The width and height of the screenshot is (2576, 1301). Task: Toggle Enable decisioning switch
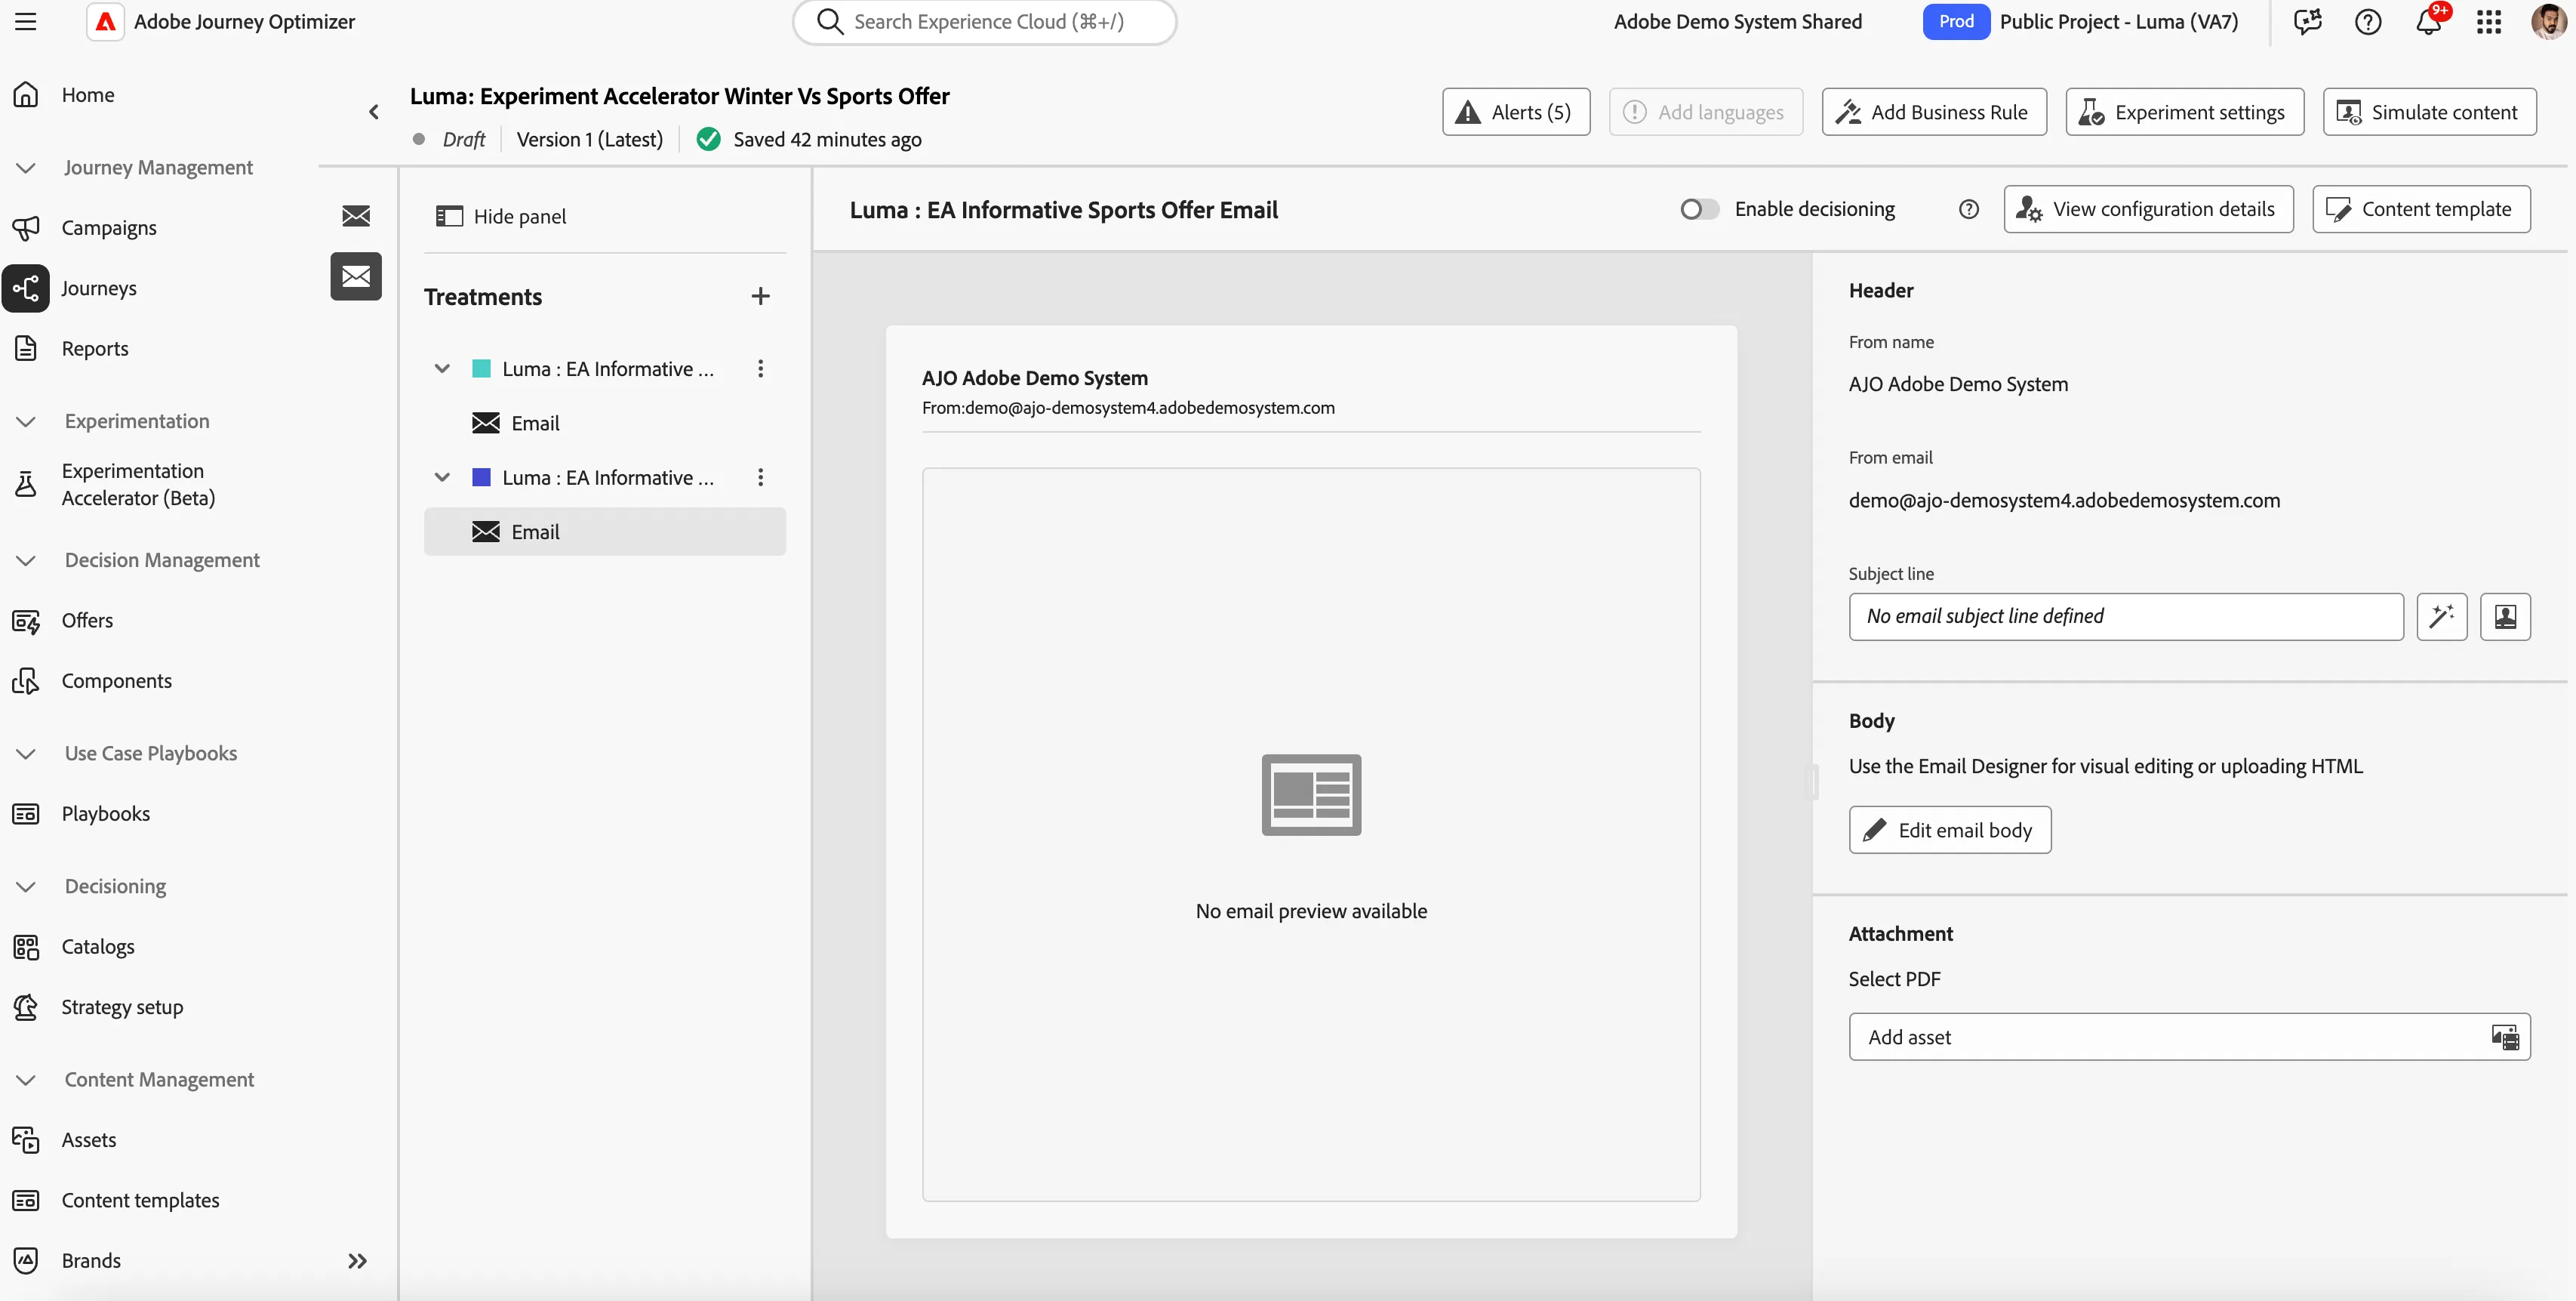pos(1699,209)
